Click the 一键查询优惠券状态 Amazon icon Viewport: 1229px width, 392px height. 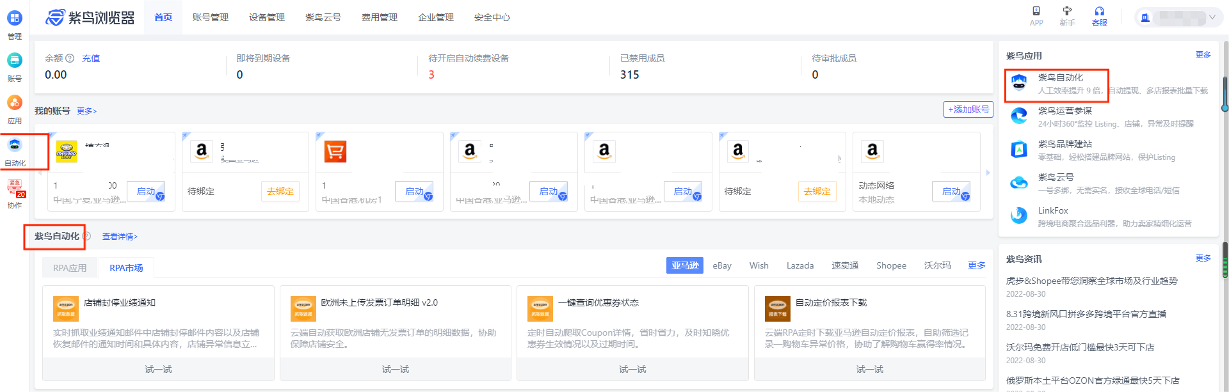coord(540,309)
